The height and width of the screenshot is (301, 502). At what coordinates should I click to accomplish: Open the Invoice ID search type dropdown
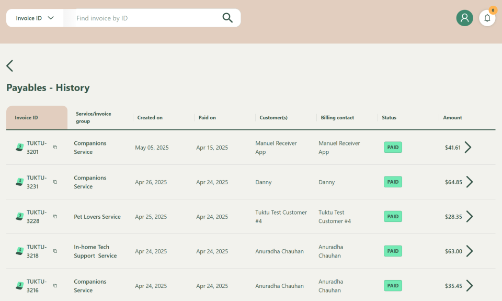35,18
